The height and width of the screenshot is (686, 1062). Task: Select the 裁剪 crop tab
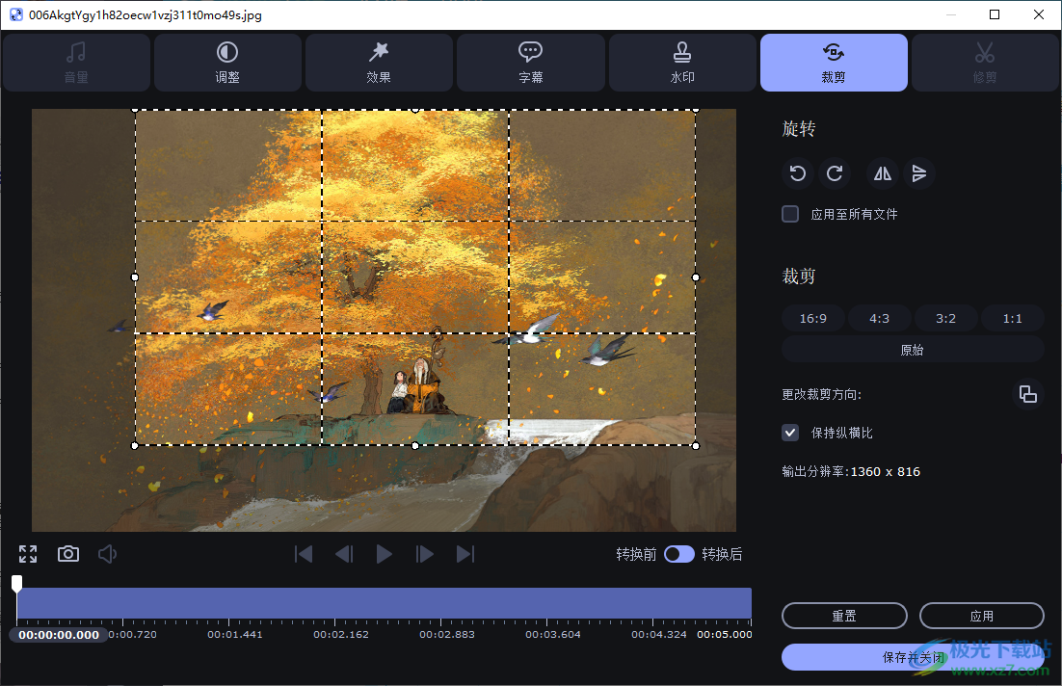click(834, 63)
